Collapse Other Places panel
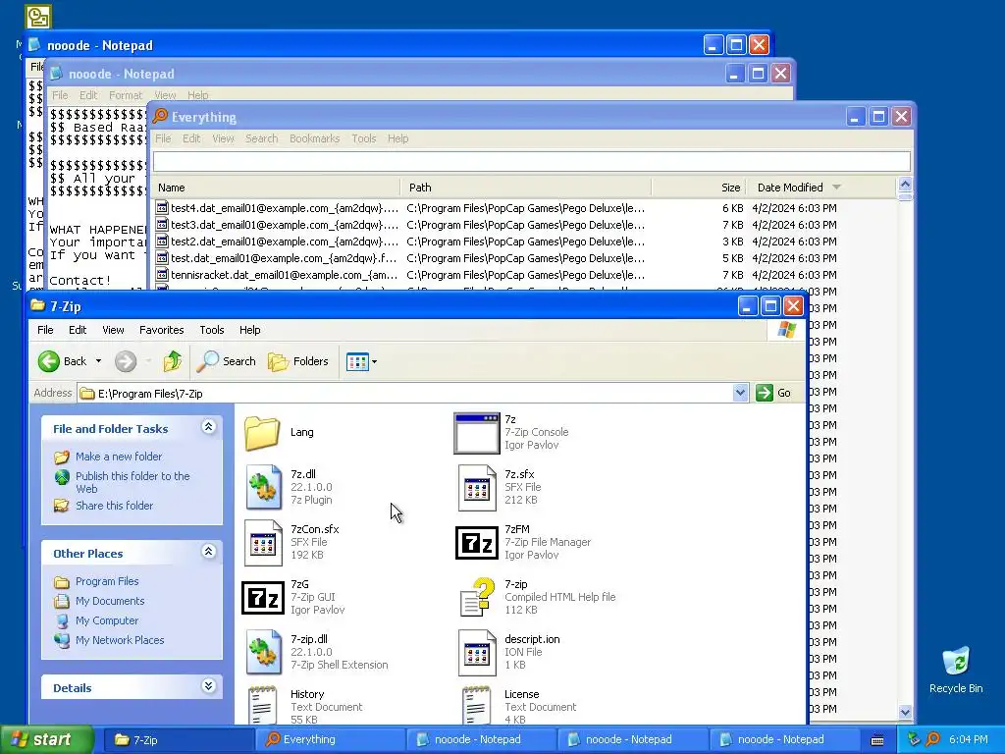 point(208,552)
